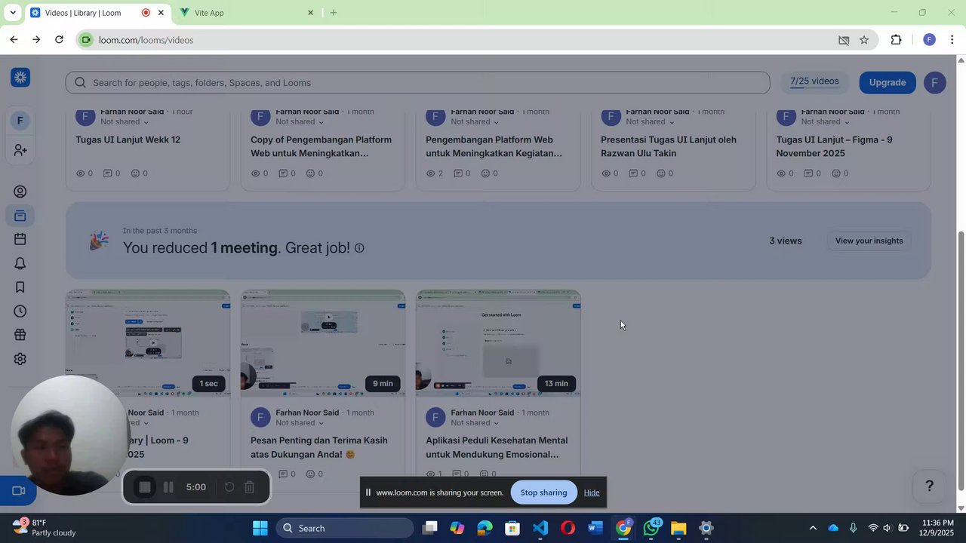Click reactions icon on Presentasi Tugas UI Lanjut card
966x543 pixels.
coord(660,173)
